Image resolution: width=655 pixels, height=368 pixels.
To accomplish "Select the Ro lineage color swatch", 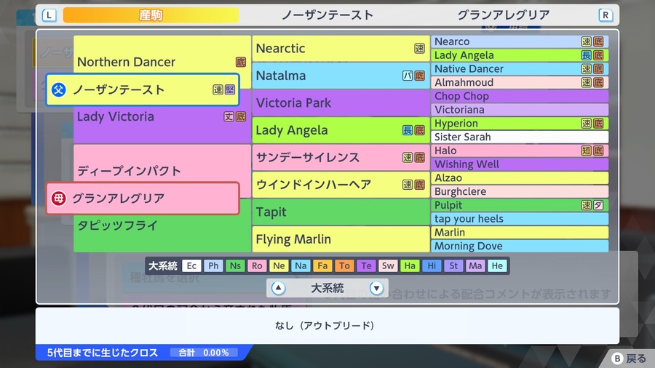I will pos(257,265).
